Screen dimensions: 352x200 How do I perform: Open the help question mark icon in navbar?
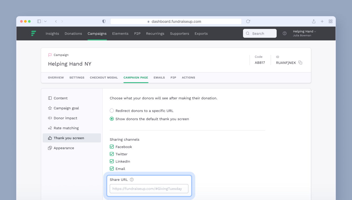284,33
